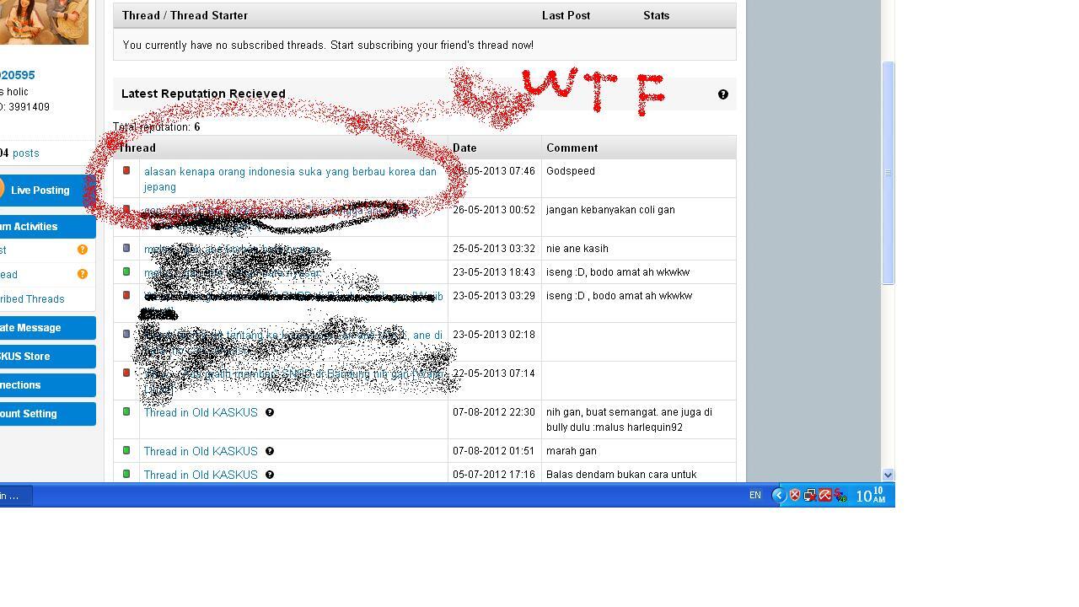
Task: Click the Date column header
Action: 464,148
